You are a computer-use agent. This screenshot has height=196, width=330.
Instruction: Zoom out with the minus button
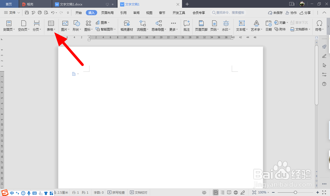click(x=273, y=192)
